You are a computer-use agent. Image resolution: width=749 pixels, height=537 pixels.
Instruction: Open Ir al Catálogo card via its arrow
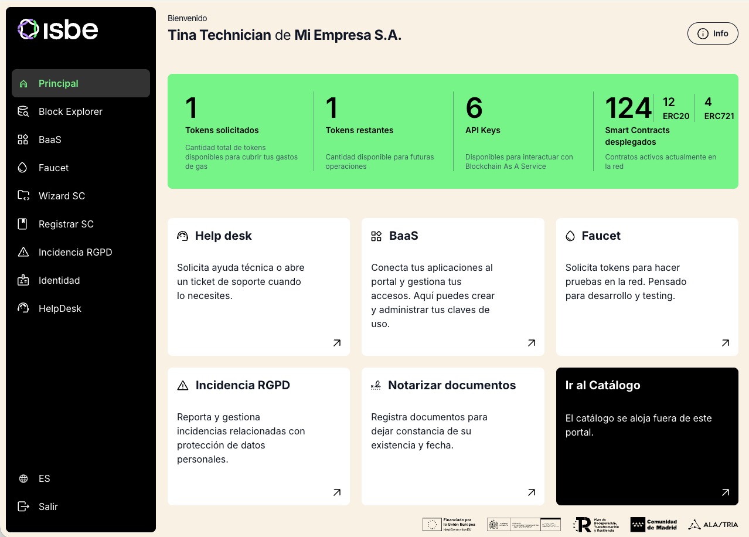point(726,492)
